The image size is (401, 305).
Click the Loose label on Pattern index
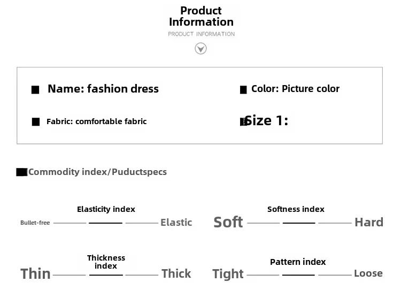368,273
